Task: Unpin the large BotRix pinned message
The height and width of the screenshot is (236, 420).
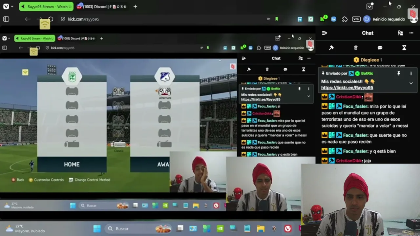Action: click(x=399, y=73)
